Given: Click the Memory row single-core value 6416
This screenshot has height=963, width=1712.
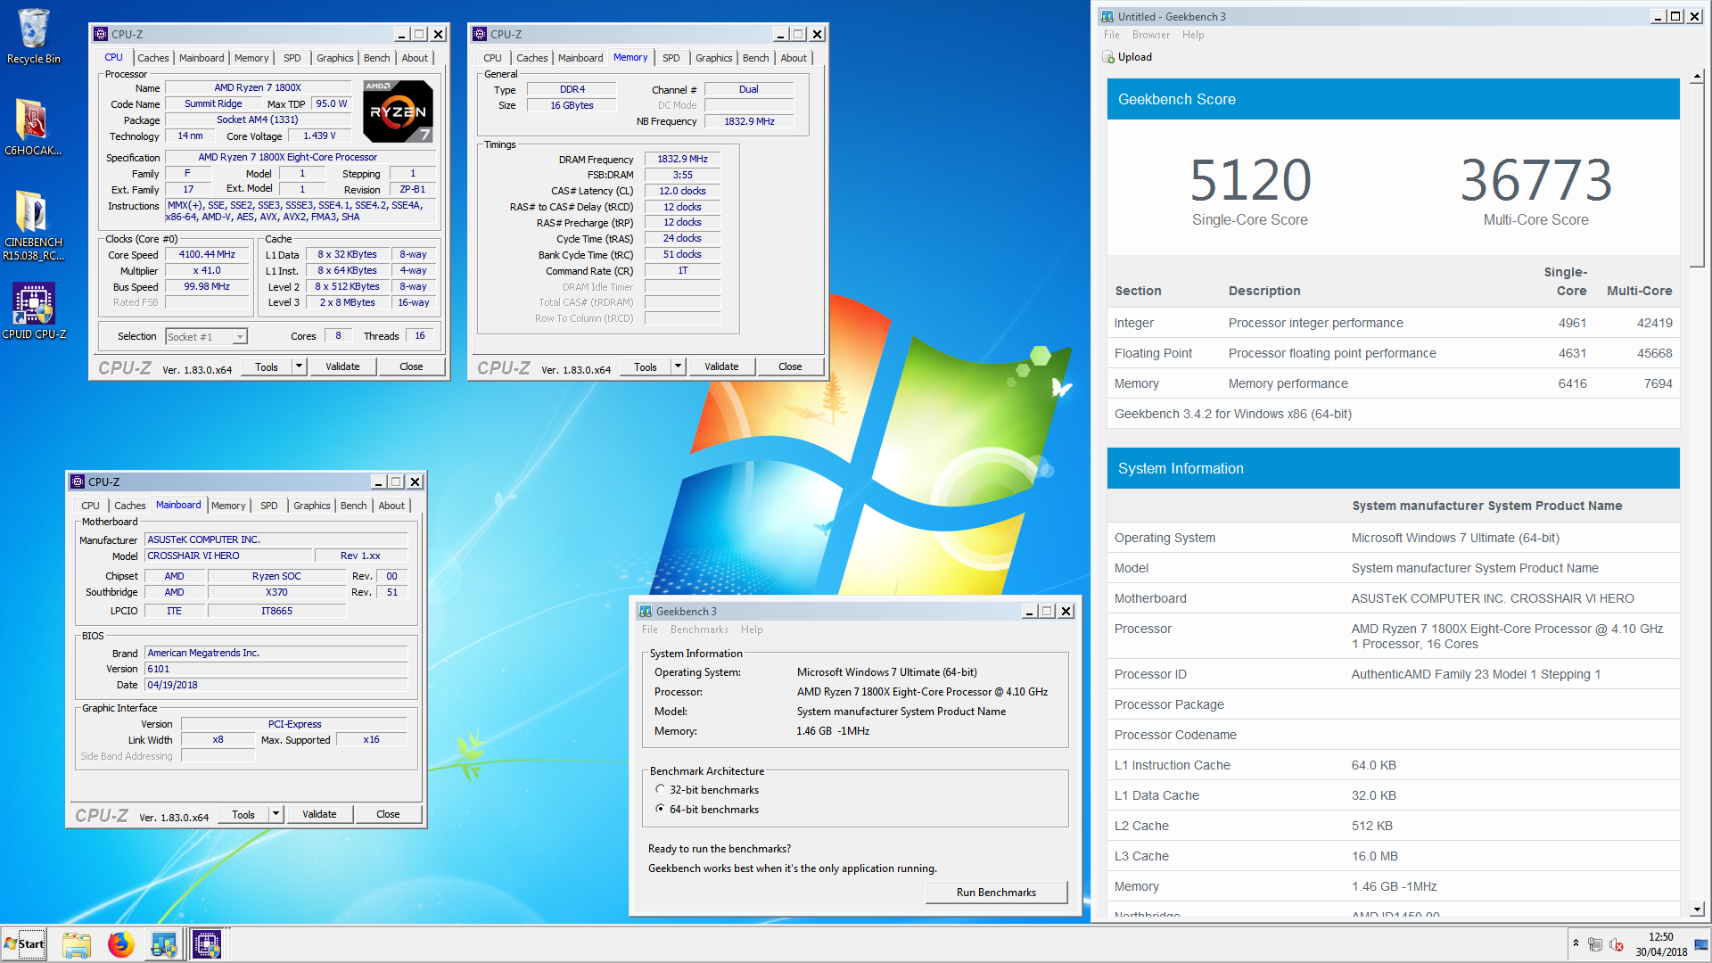Looking at the screenshot, I should click(x=1572, y=383).
